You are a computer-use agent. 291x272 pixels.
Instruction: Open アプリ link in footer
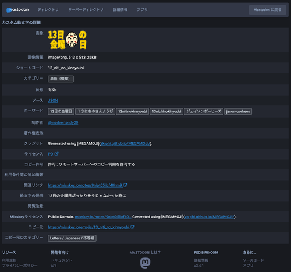[x=248, y=266]
